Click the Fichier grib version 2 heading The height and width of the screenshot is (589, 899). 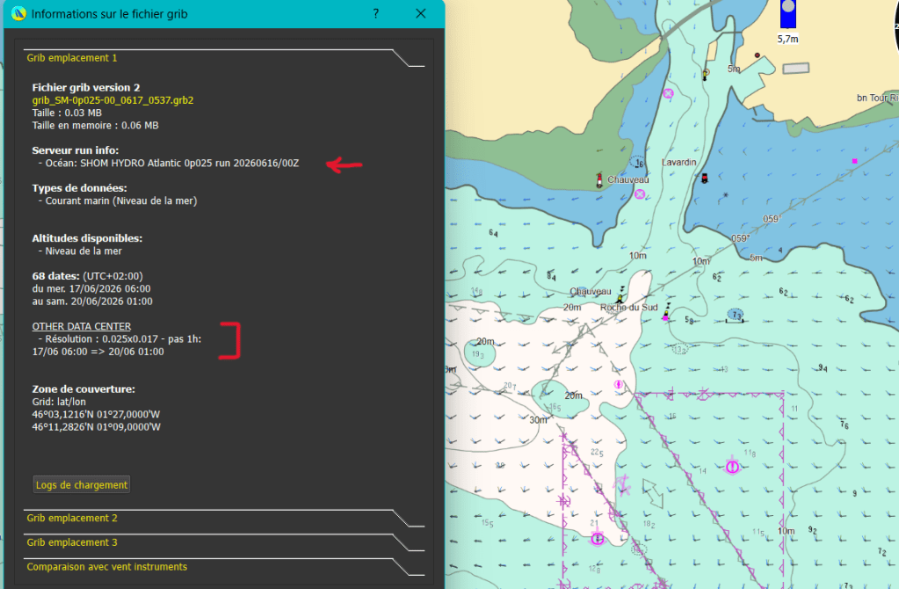pyautogui.click(x=86, y=87)
